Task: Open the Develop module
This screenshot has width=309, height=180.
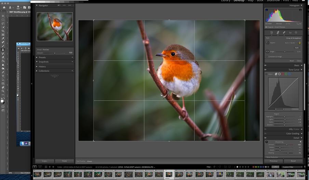Action: tap(239, 1)
